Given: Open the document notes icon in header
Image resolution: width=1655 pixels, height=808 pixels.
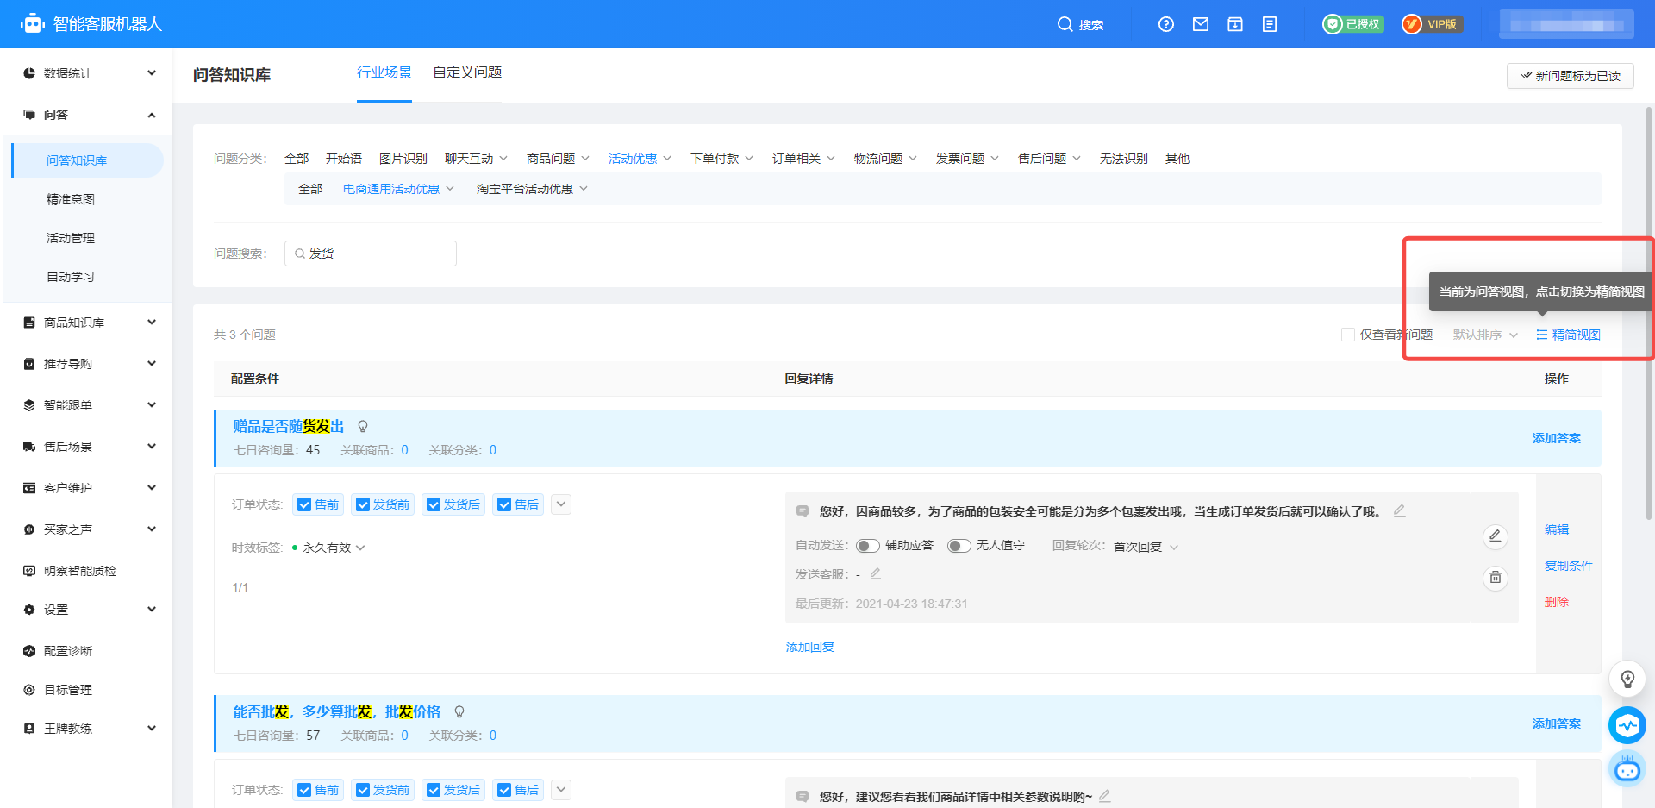Looking at the screenshot, I should [x=1270, y=24].
